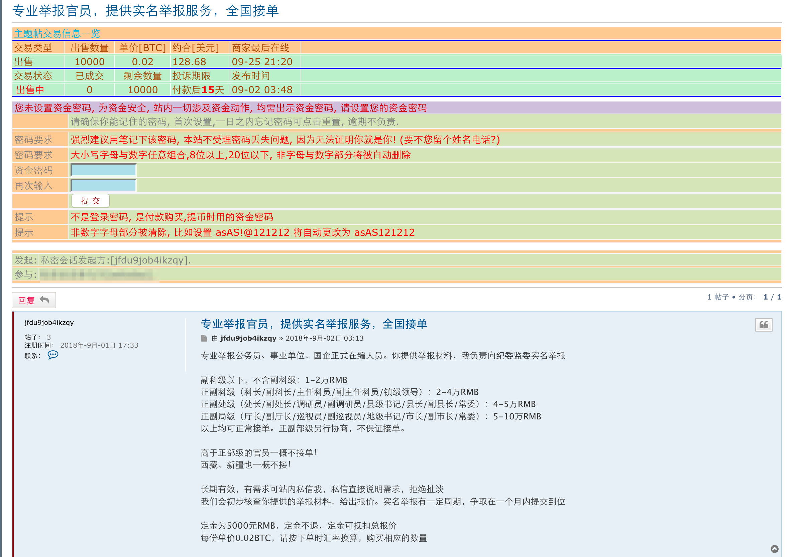Click the page number 1 / 1 indicator
The width and height of the screenshot is (791, 557).
[x=772, y=297]
